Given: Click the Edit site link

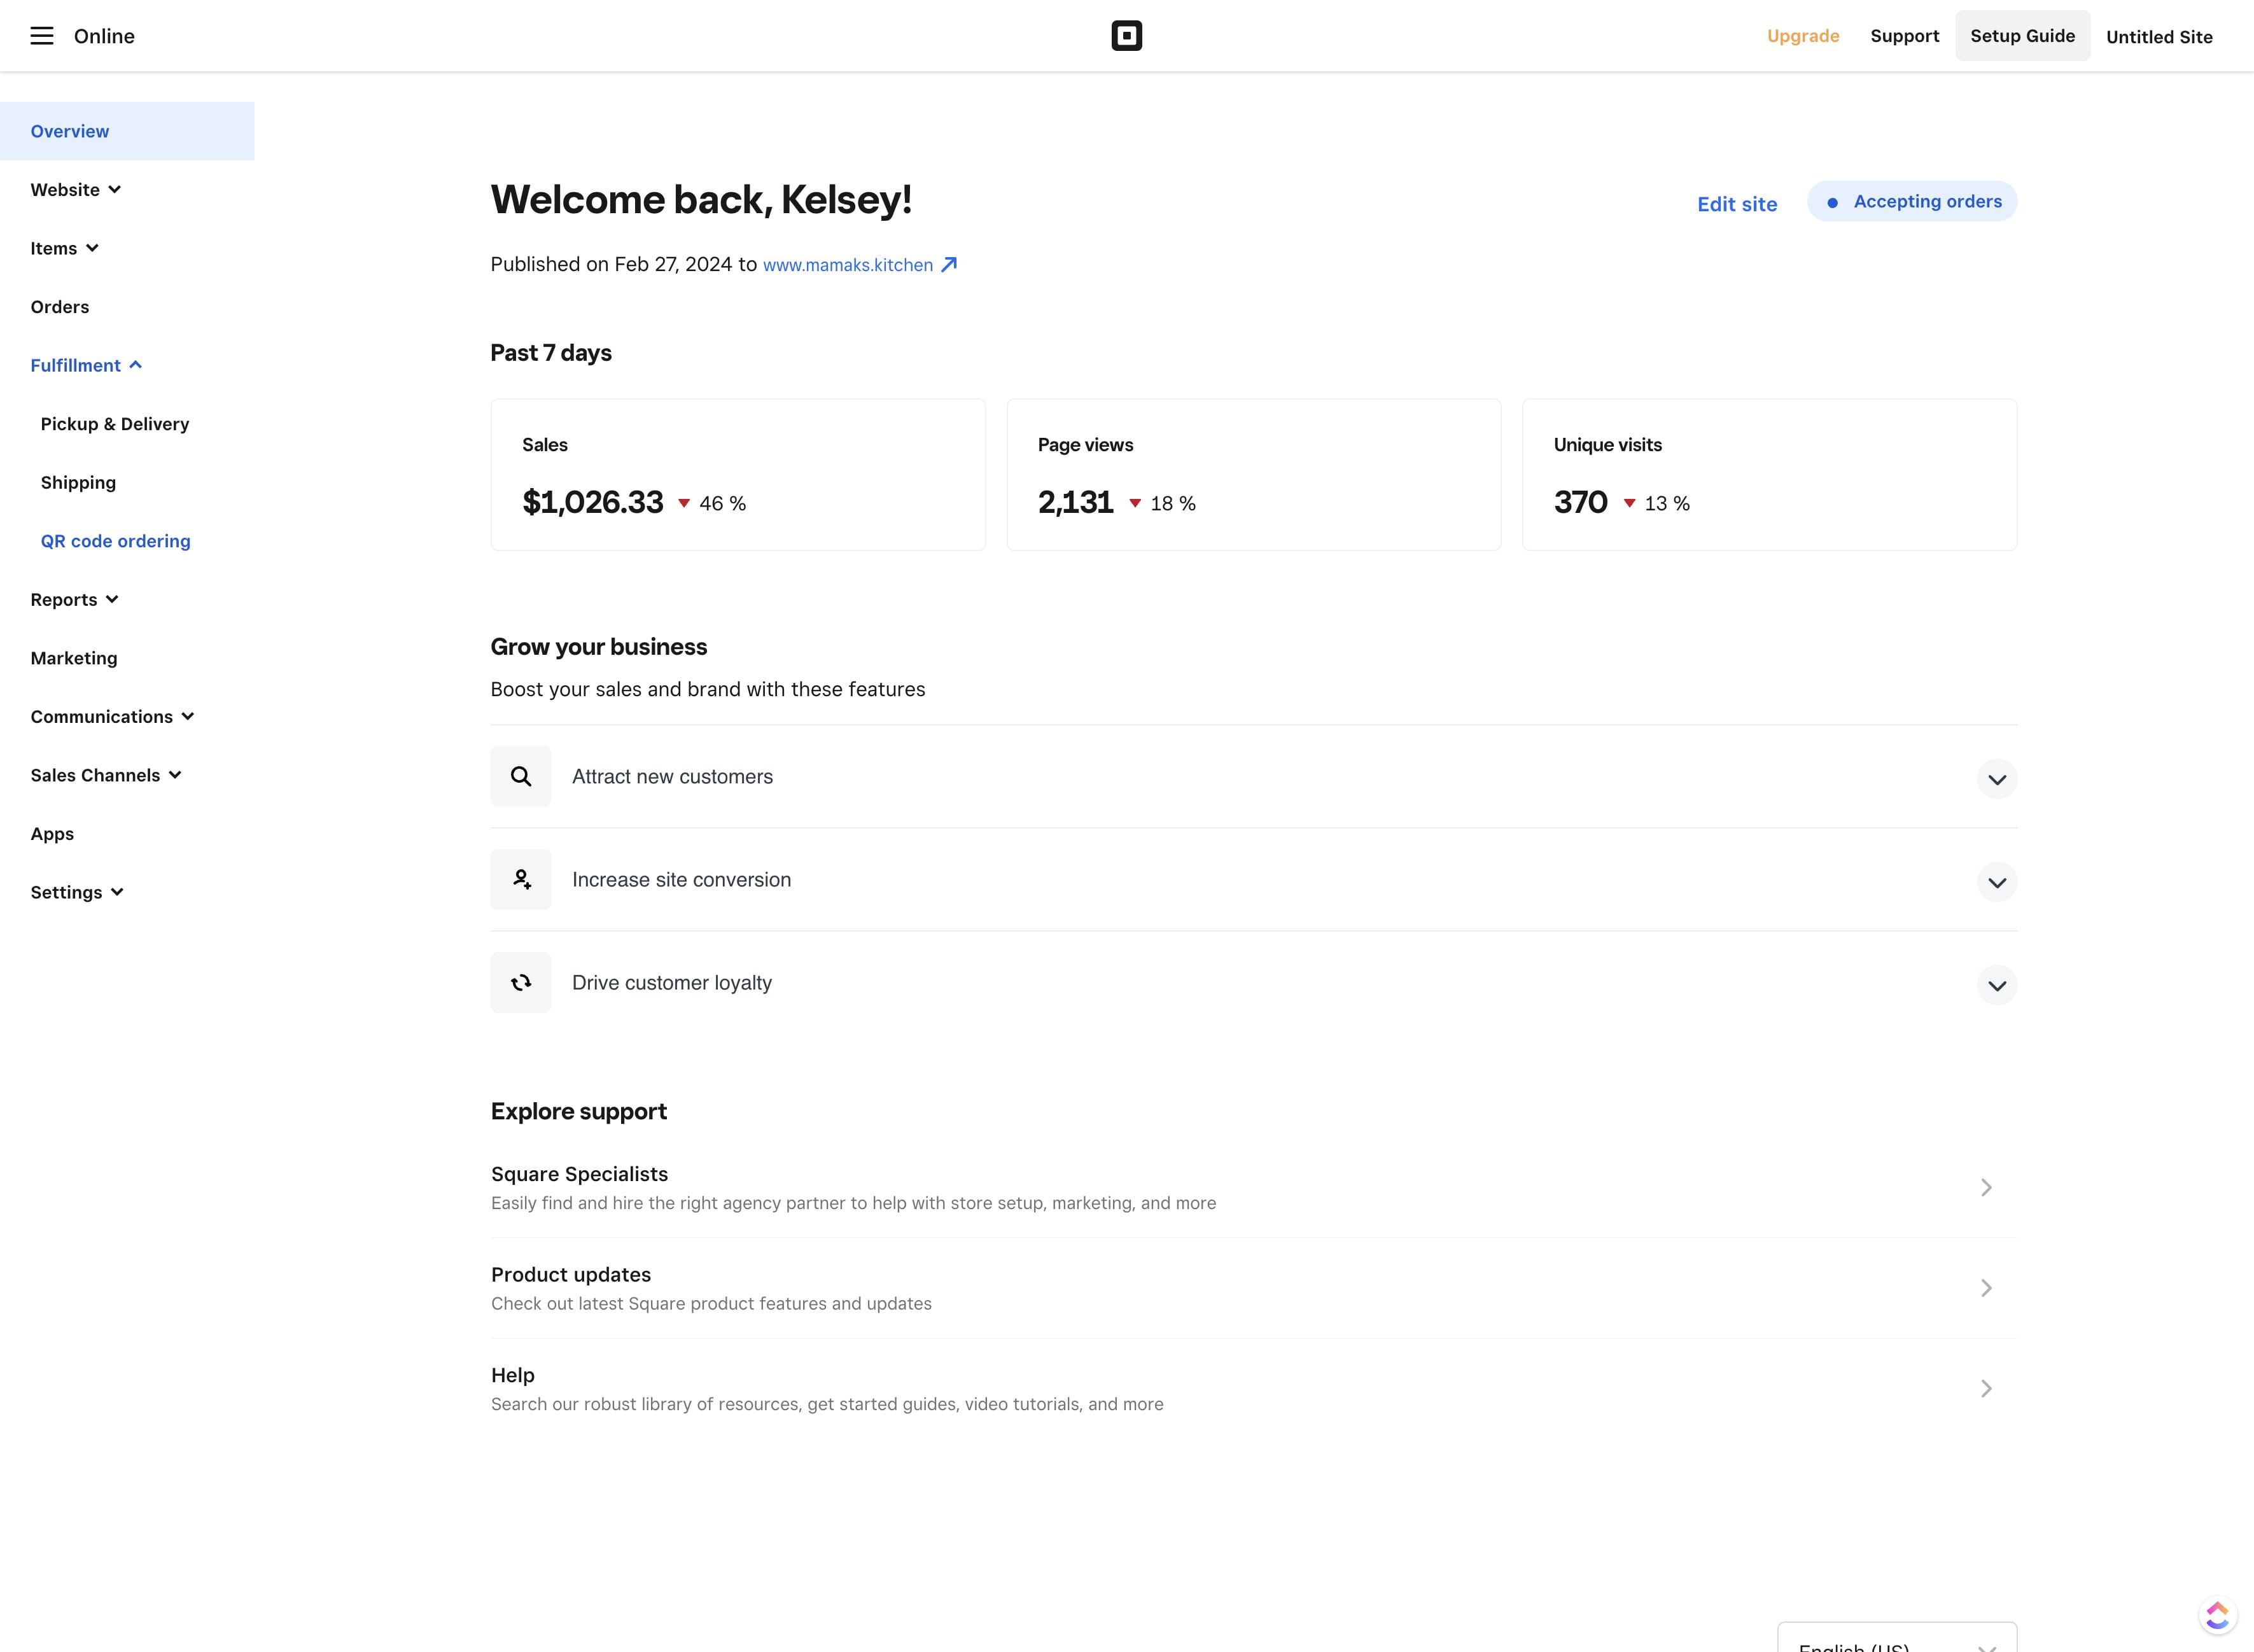Looking at the screenshot, I should (x=1736, y=204).
